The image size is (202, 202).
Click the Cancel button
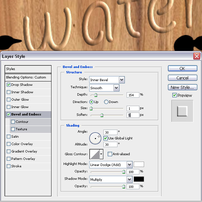coord(182,78)
